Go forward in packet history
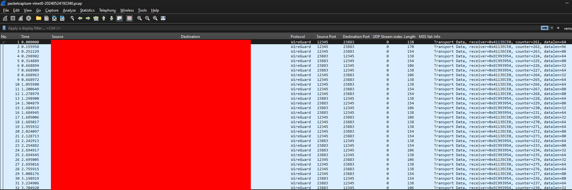 pos(88,18)
